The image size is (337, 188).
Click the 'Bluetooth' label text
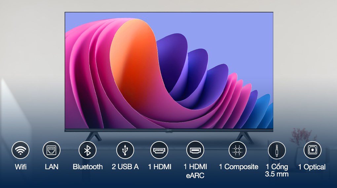coord(88,167)
